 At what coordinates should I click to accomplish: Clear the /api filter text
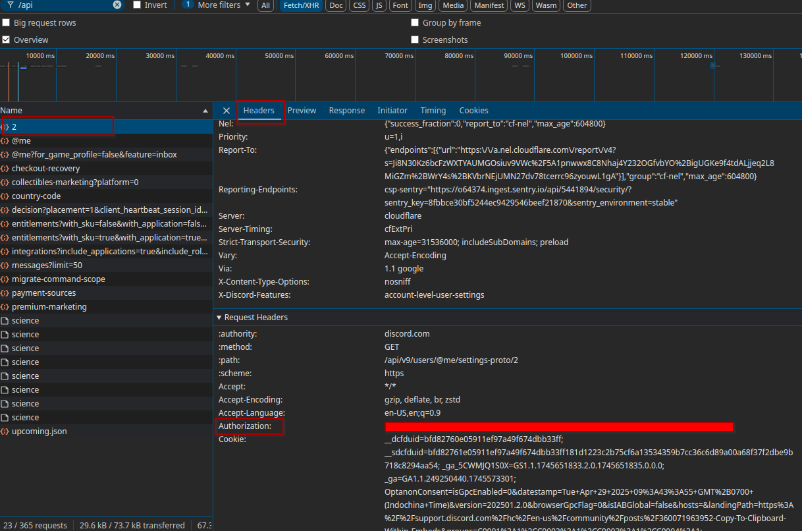(117, 5)
